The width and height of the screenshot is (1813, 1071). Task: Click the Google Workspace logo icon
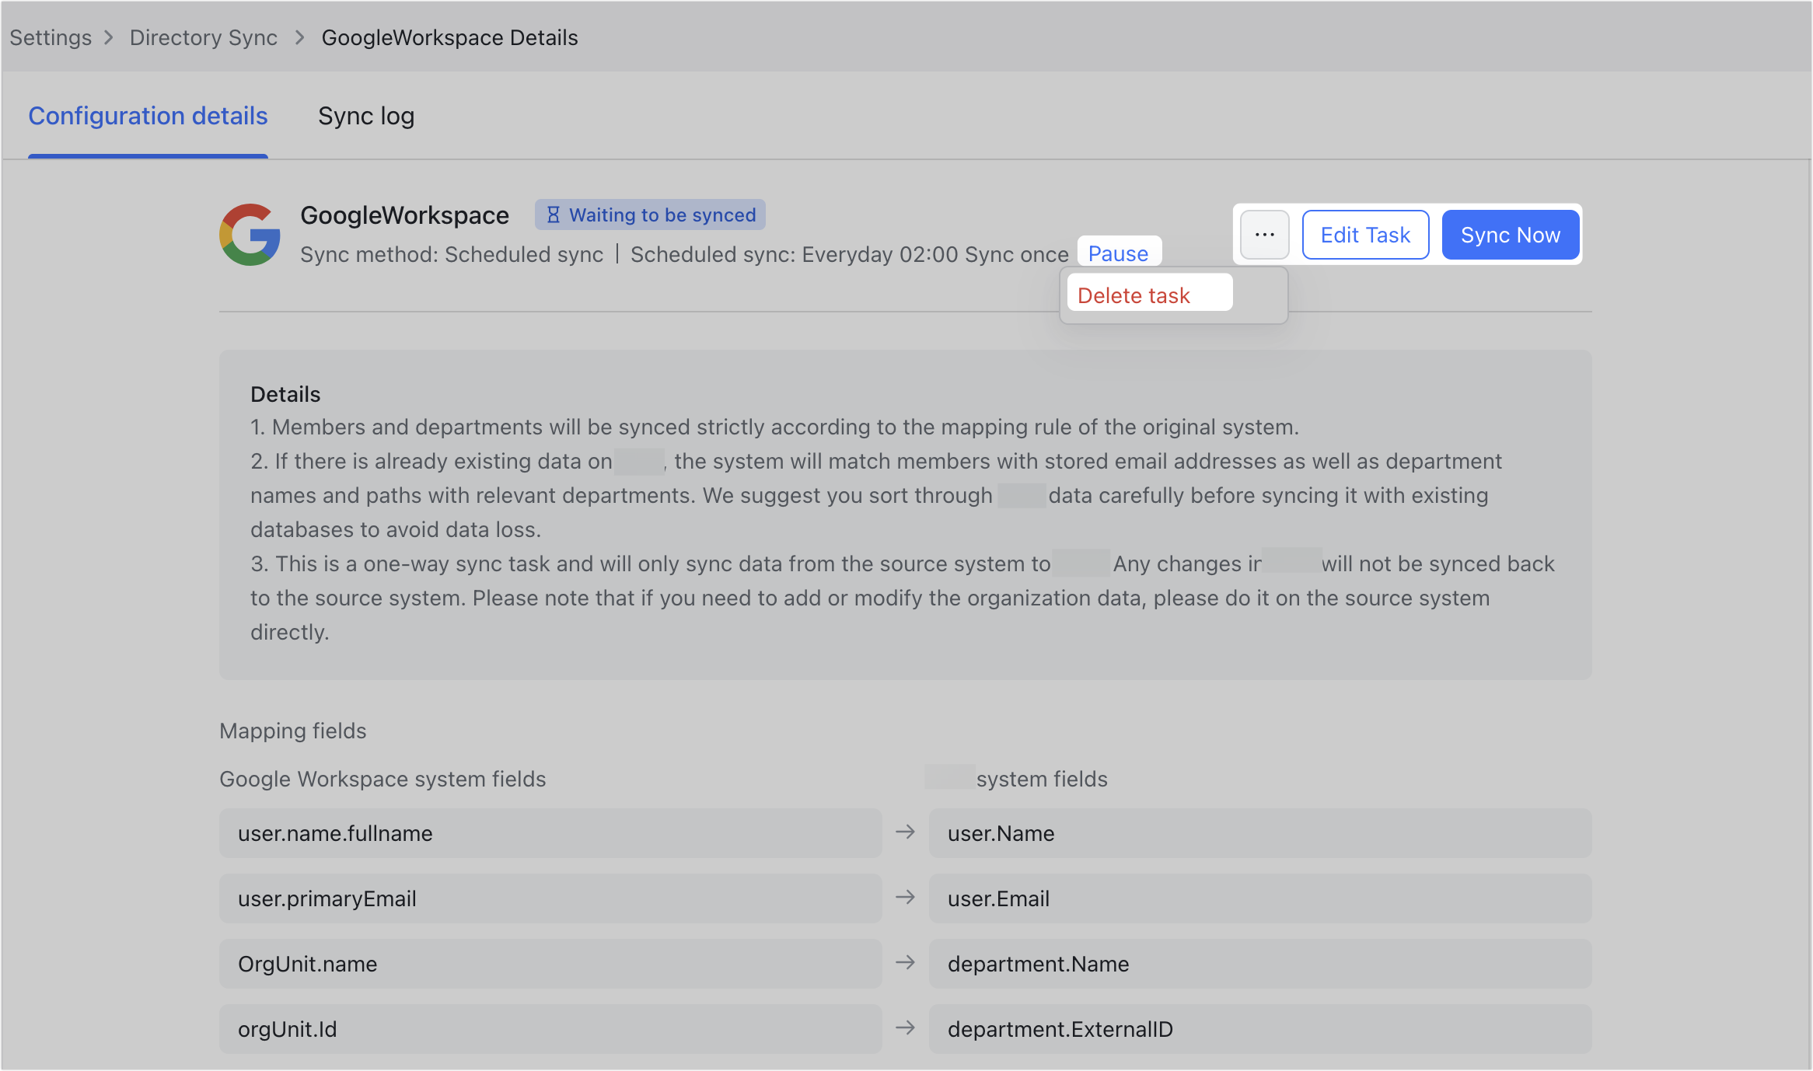pyautogui.click(x=250, y=235)
